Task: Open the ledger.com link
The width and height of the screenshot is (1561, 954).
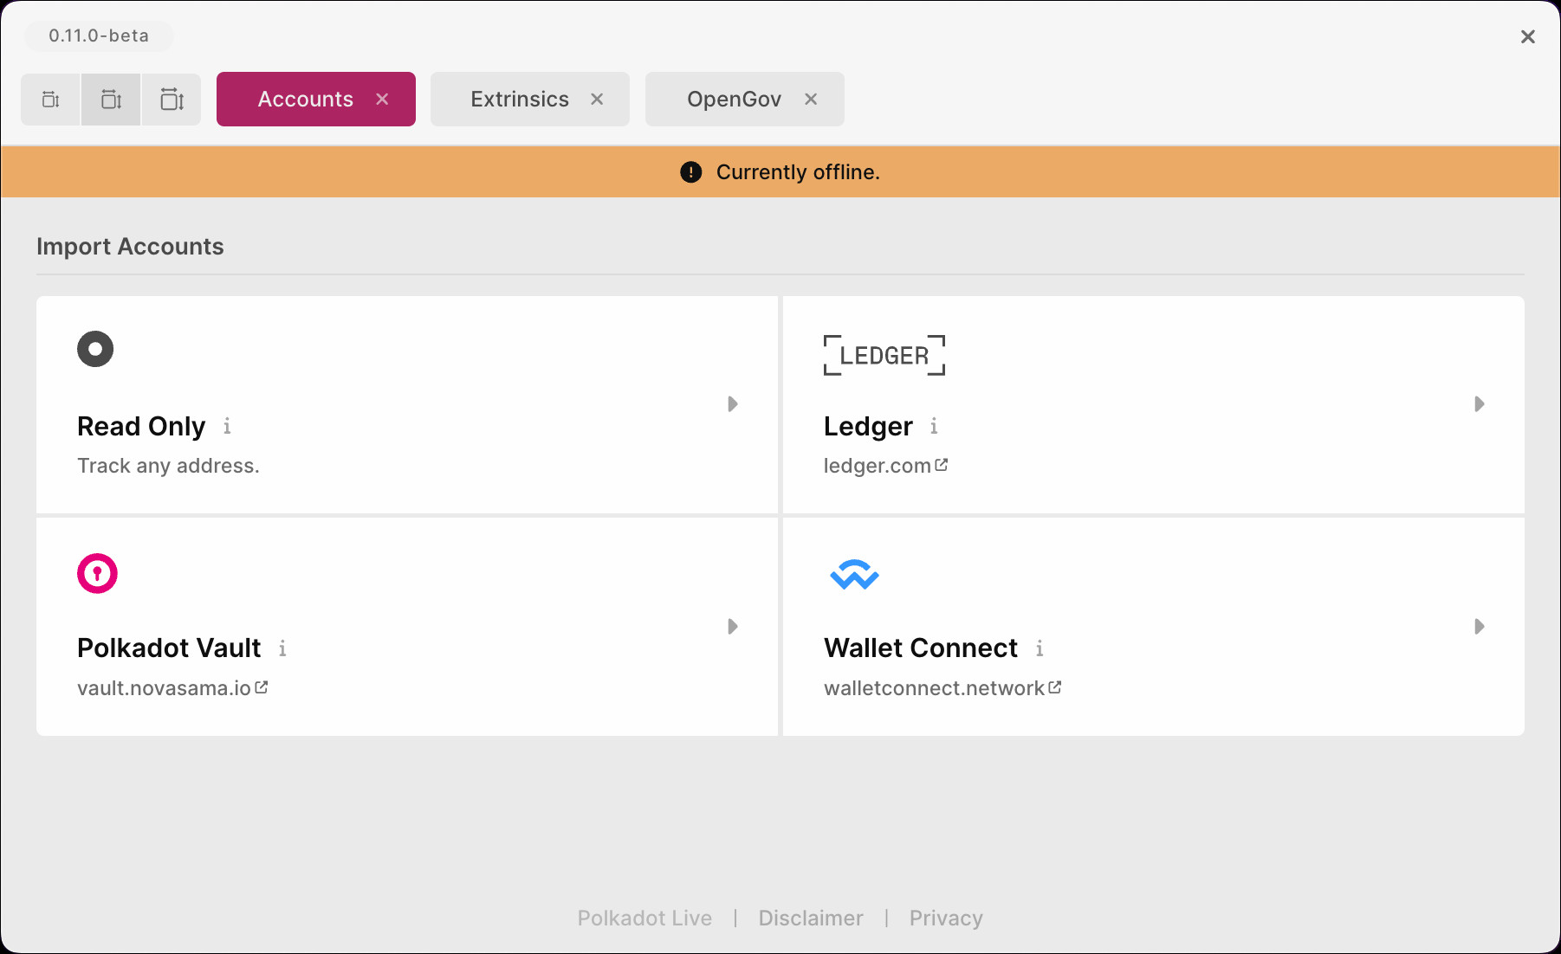Action: pyautogui.click(x=877, y=466)
